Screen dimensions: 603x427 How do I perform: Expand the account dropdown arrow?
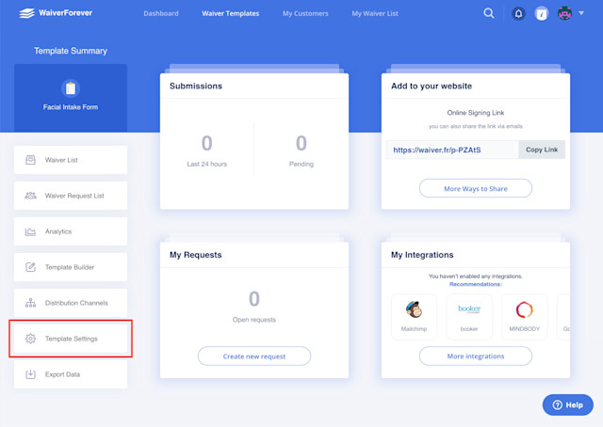[x=581, y=13]
